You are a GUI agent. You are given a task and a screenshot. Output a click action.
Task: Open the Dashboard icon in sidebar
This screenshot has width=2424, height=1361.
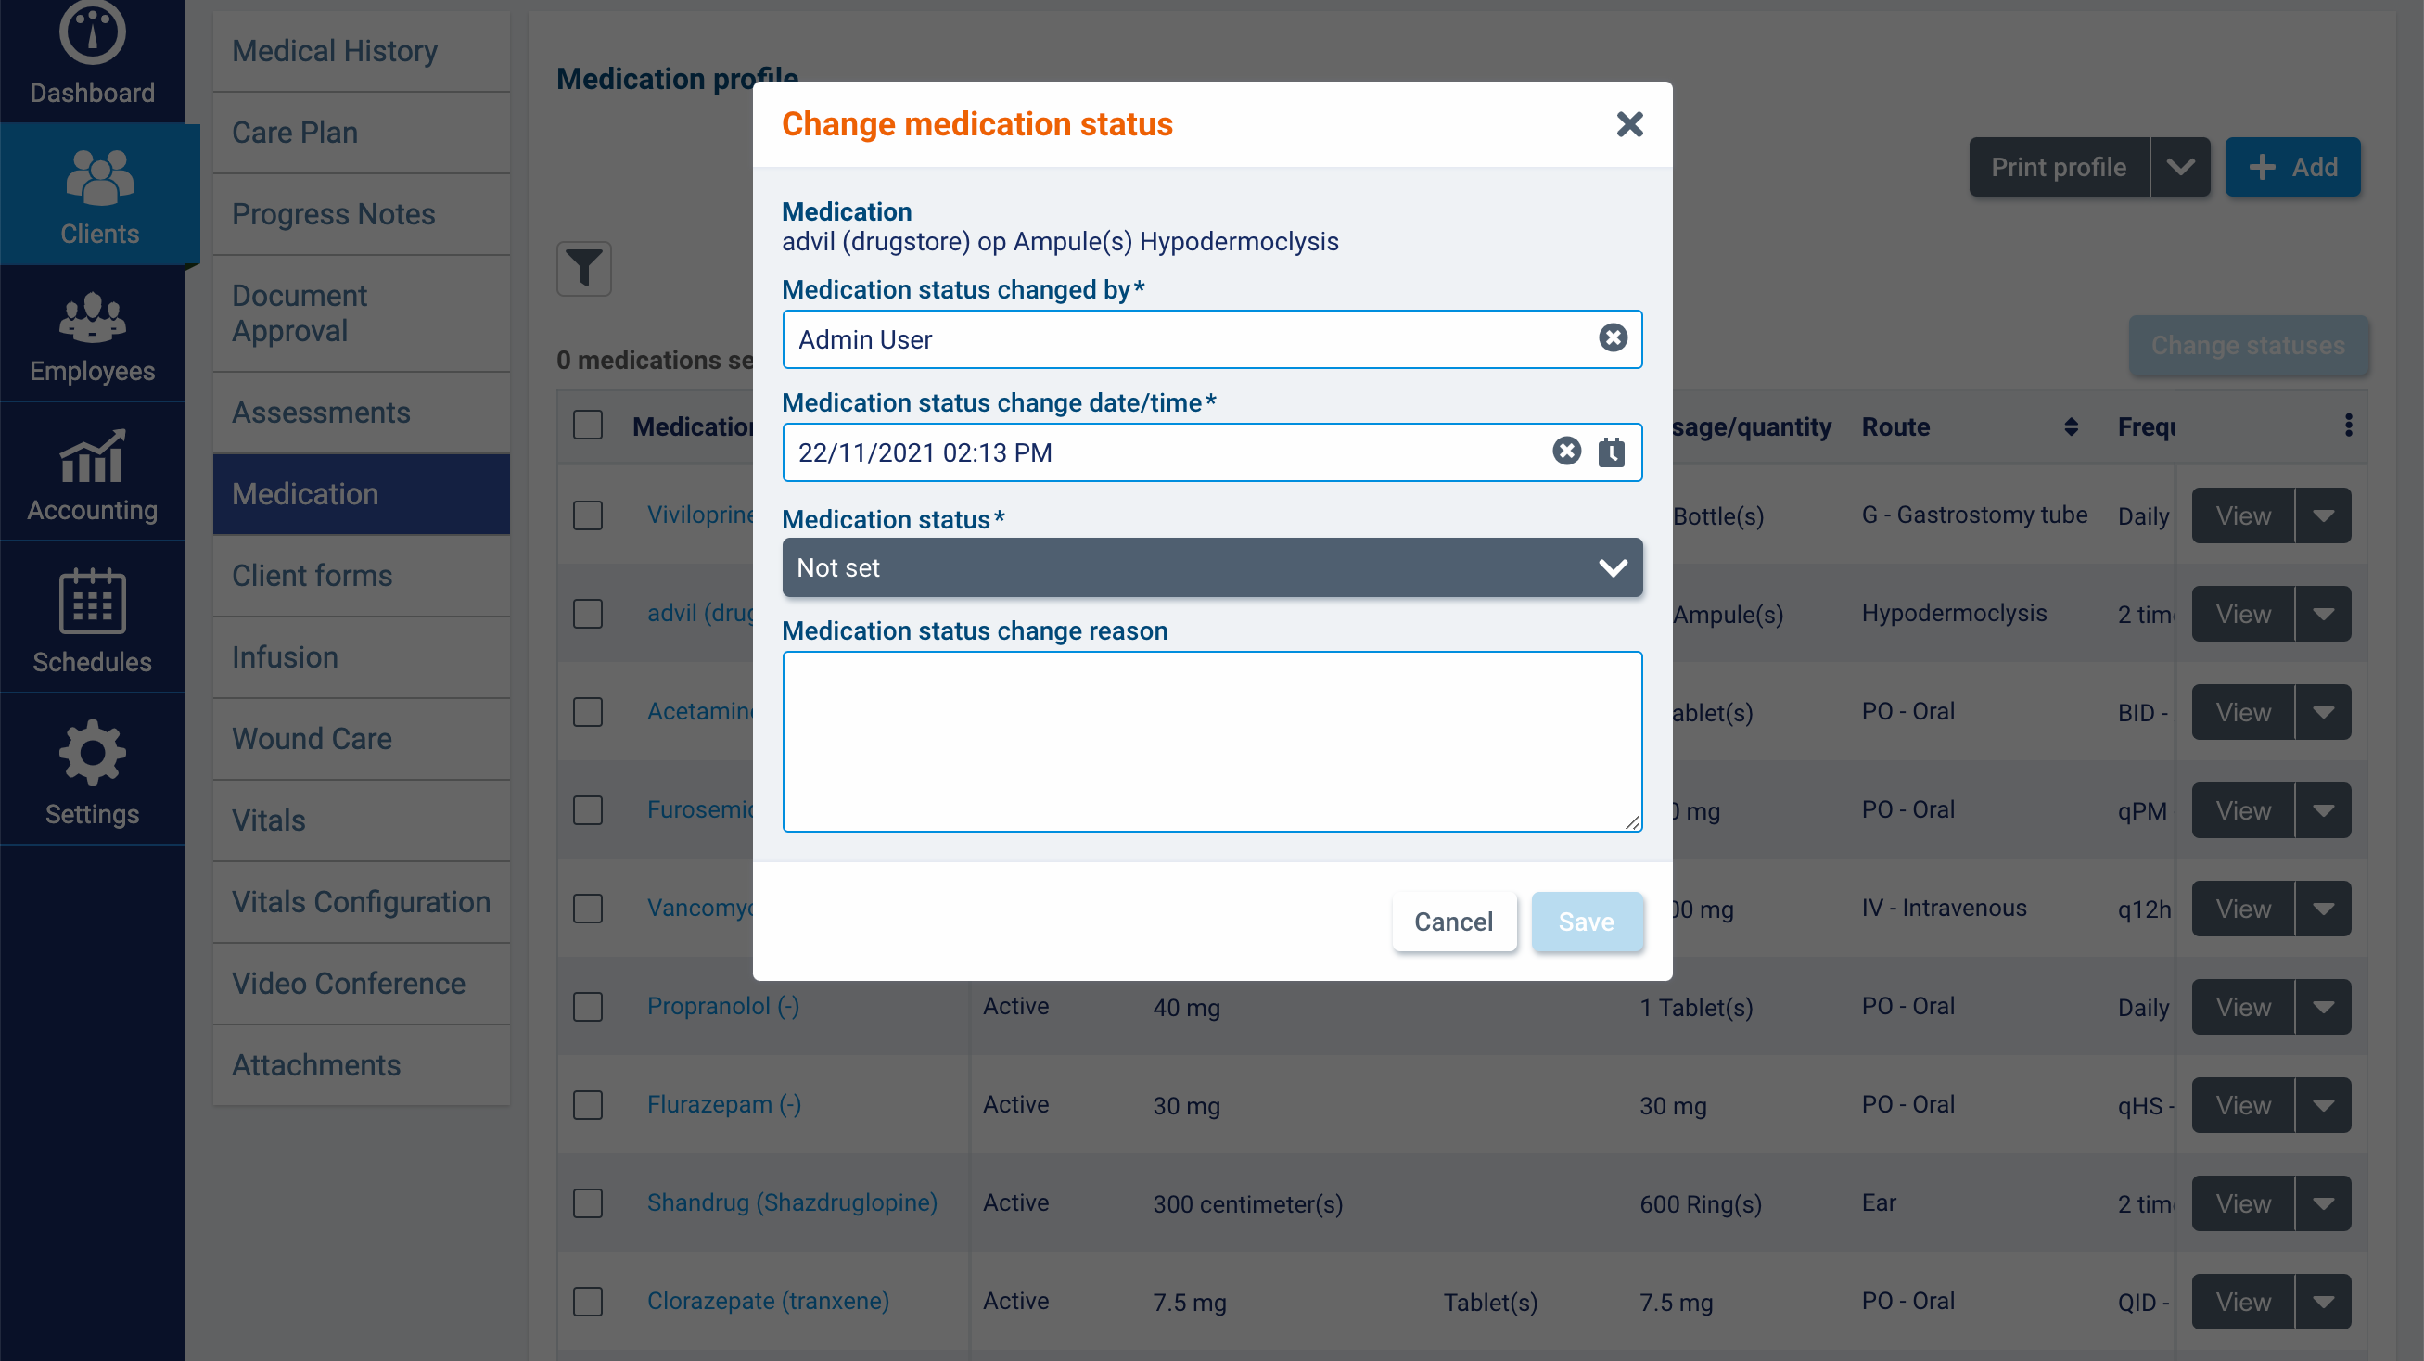pos(92,35)
